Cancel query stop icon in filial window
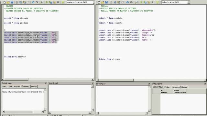The image size is (207, 116). click(x=152, y=2)
